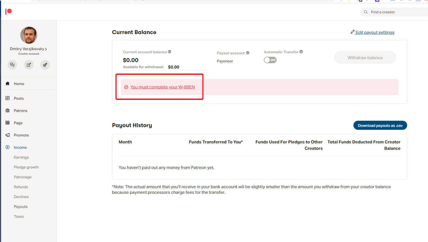Click the Payoneer payout account text
The width and height of the screenshot is (428, 242).
[x=225, y=61]
